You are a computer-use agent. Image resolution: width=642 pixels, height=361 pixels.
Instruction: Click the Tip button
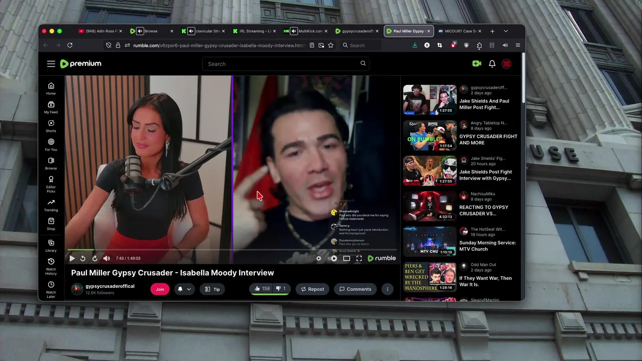point(213,289)
